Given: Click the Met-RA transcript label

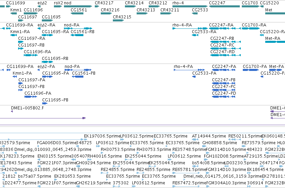Looking at the screenshot, I should (x=273, y=38).
